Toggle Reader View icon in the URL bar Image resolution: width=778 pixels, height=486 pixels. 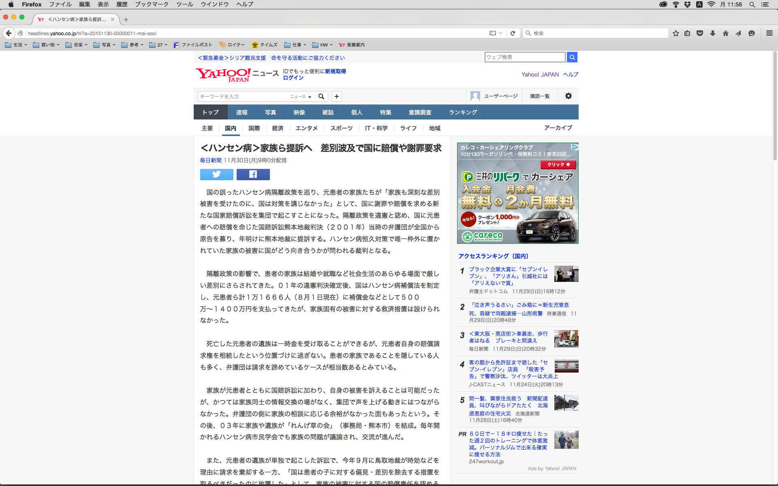[x=493, y=33]
